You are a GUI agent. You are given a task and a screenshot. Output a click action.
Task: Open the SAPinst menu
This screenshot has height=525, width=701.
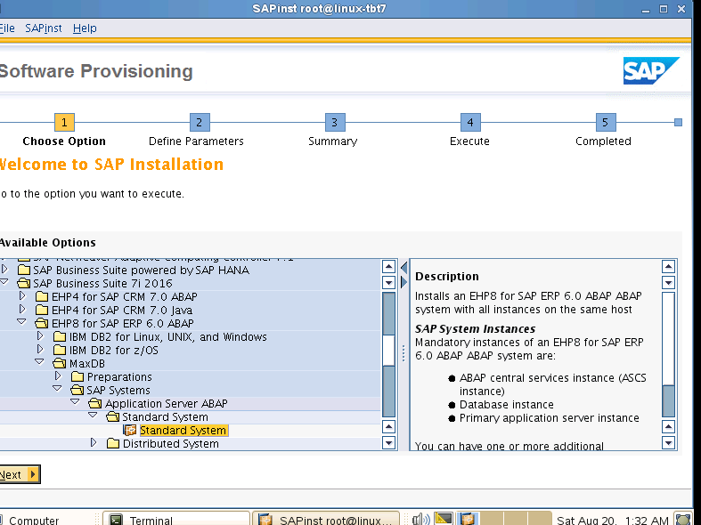click(x=44, y=28)
